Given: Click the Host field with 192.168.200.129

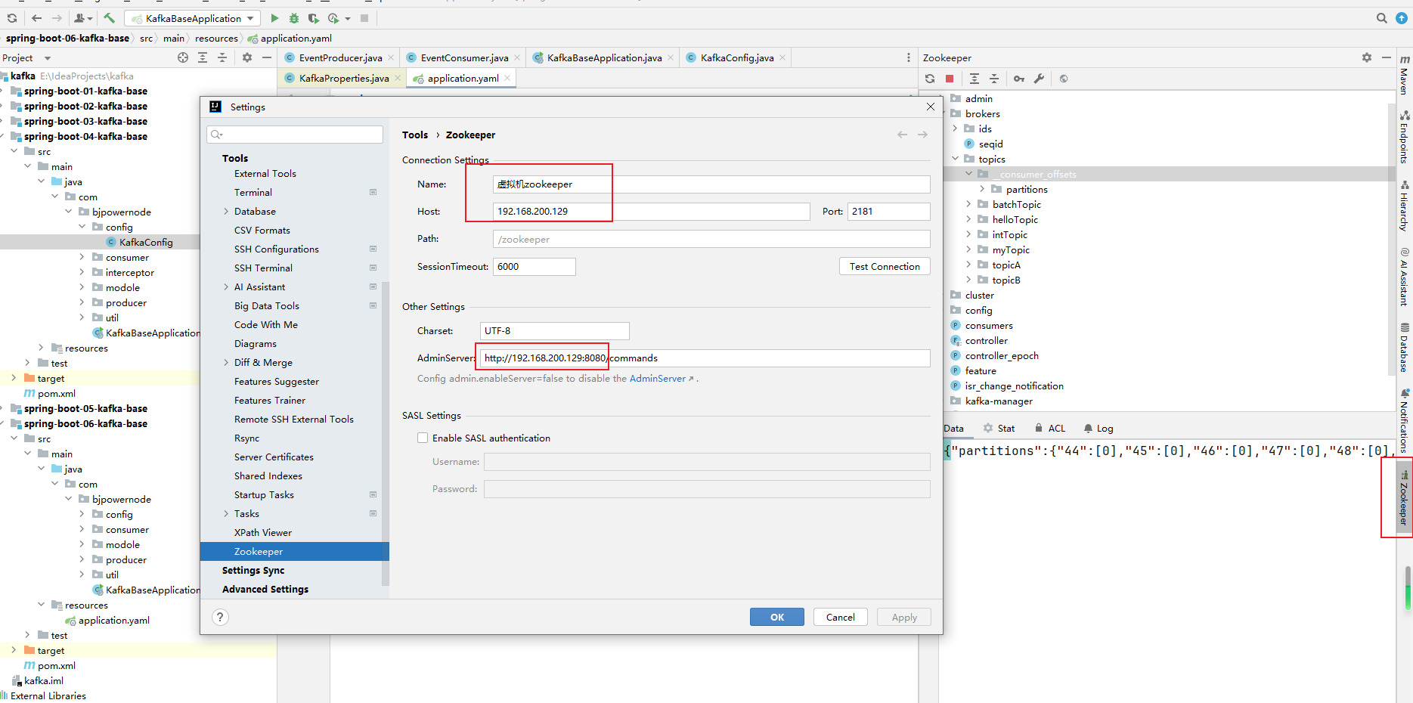Looking at the screenshot, I should [x=651, y=212].
